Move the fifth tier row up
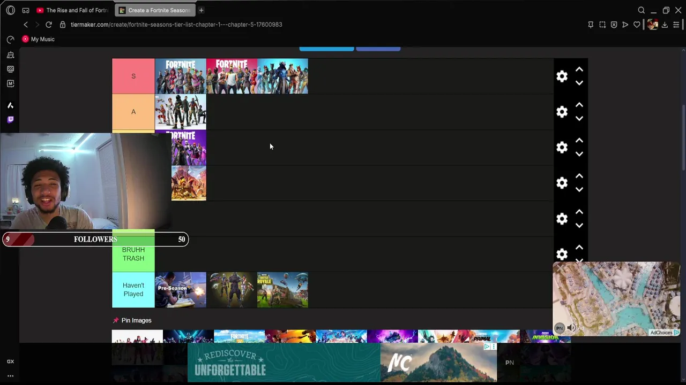The width and height of the screenshot is (686, 385). coord(579,212)
